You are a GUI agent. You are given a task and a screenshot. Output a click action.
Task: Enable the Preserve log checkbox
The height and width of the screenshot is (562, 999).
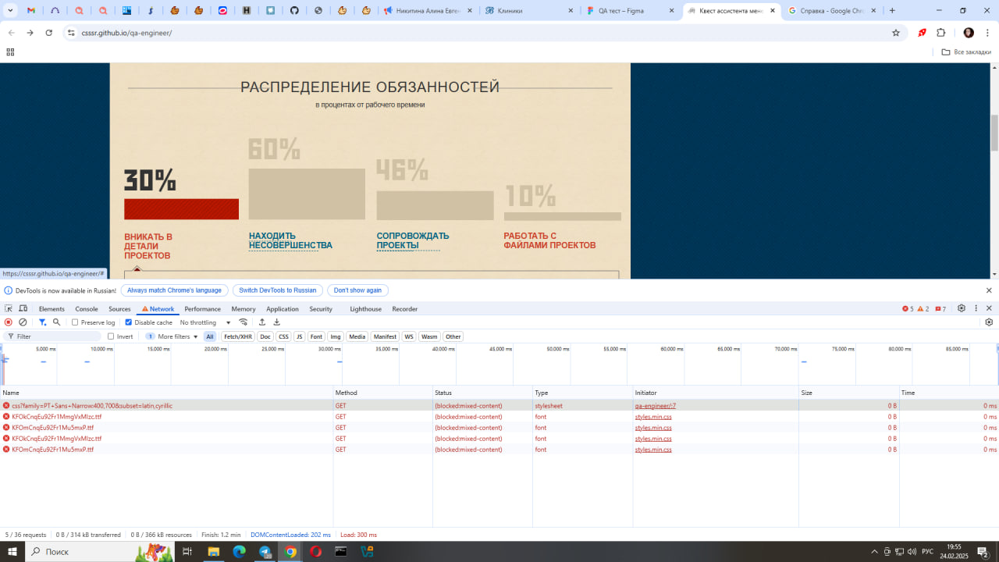[x=75, y=322]
